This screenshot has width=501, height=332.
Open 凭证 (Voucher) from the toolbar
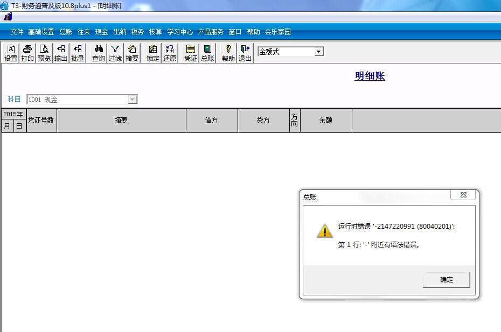point(191,53)
